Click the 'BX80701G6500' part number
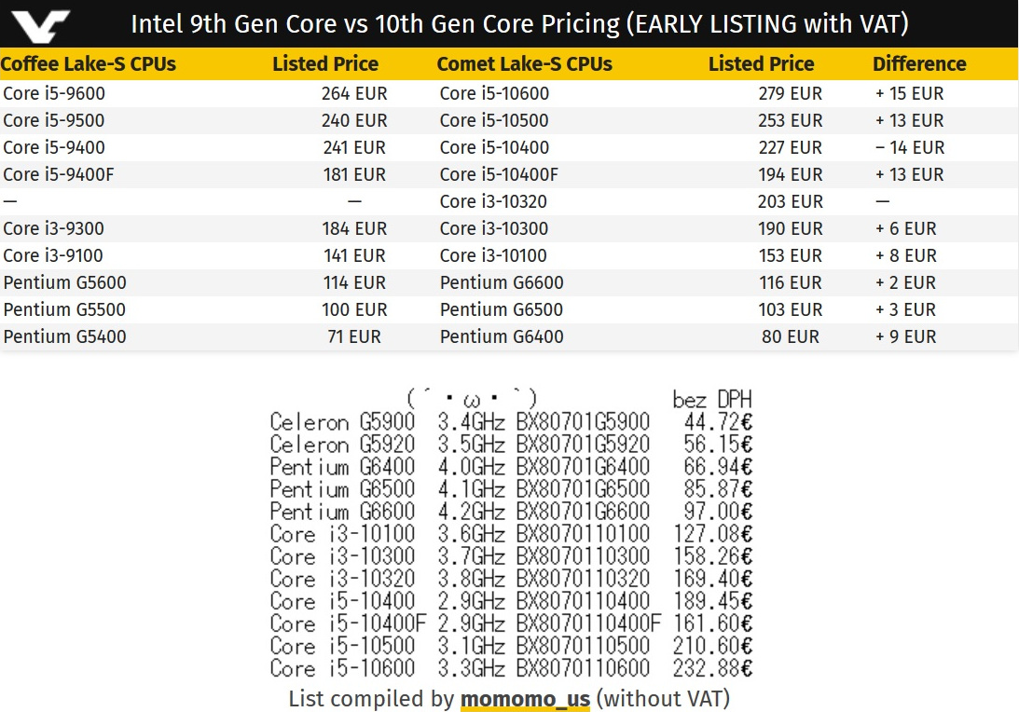Viewport: 1019px width, 712px height. click(x=583, y=488)
